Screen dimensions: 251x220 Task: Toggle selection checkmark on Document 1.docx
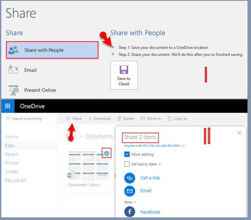coord(107,153)
